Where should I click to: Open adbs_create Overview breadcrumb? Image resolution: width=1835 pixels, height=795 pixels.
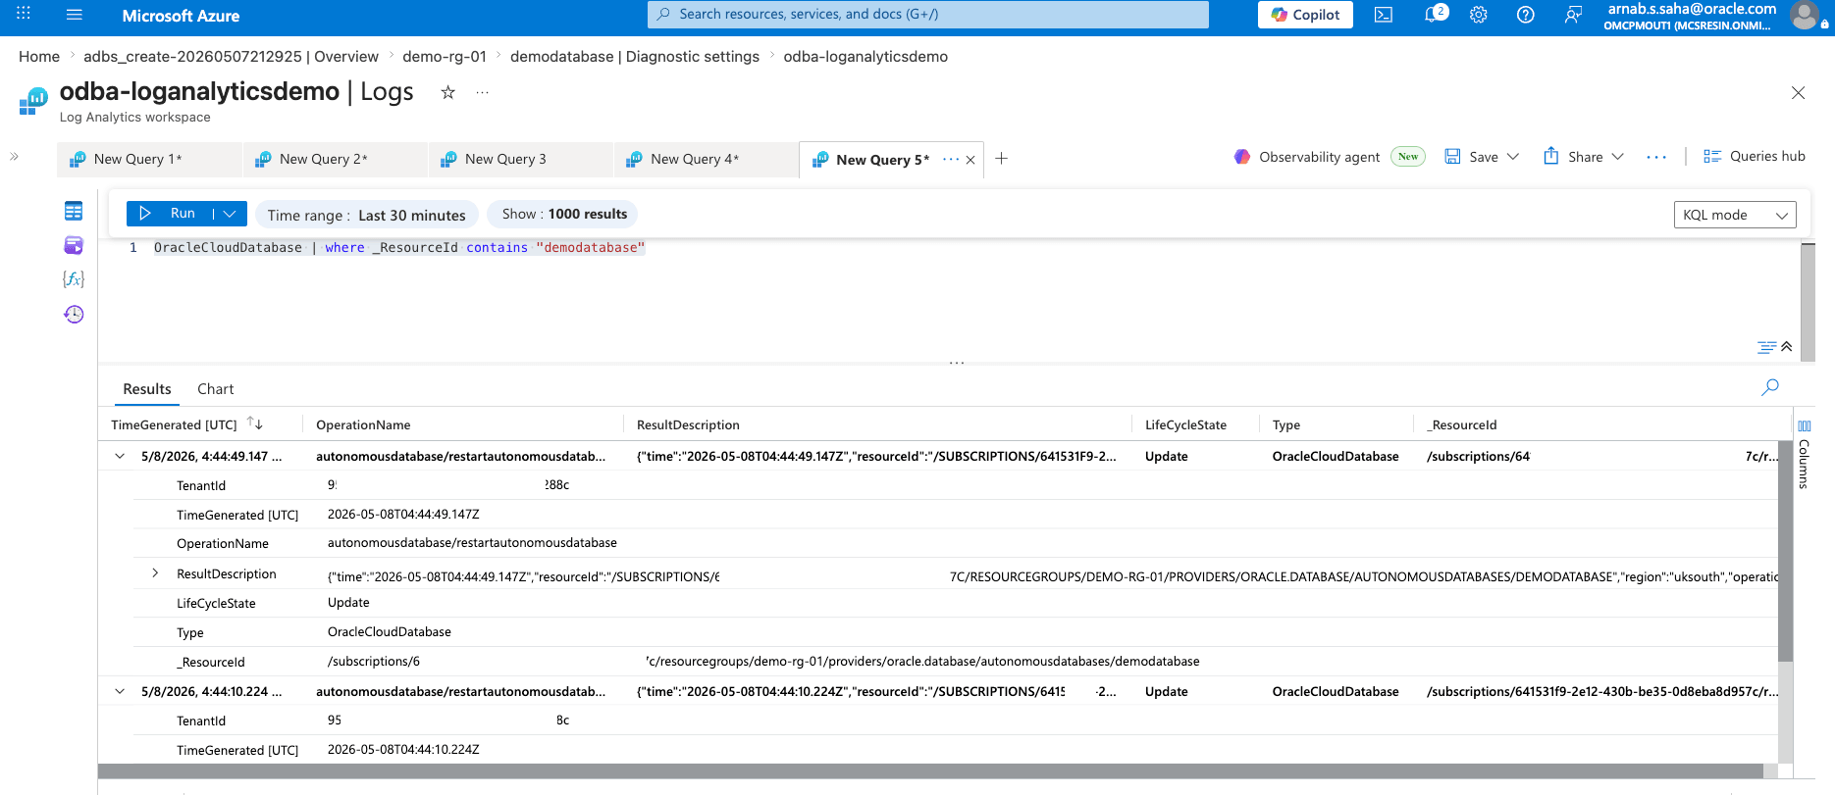[231, 57]
